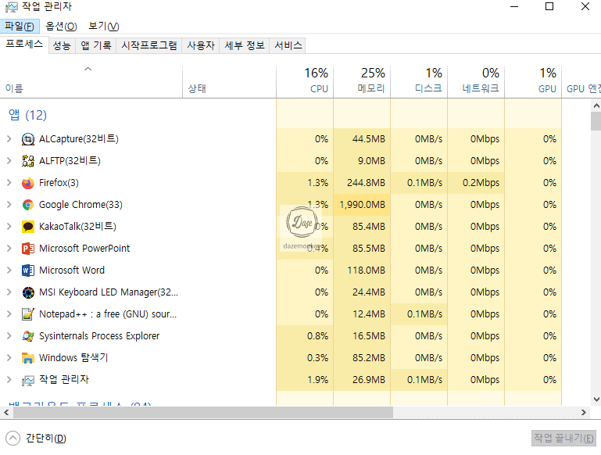This screenshot has height=455, width=601.
Task: Expand the Microsoft Word row
Action: [9, 270]
